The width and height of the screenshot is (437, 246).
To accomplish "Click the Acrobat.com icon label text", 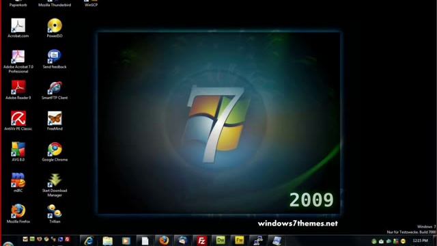I will [18, 36].
